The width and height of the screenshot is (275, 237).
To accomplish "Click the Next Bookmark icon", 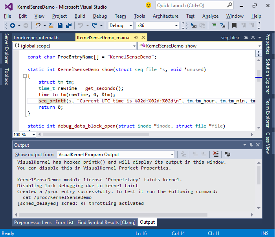I will pos(252,26).
